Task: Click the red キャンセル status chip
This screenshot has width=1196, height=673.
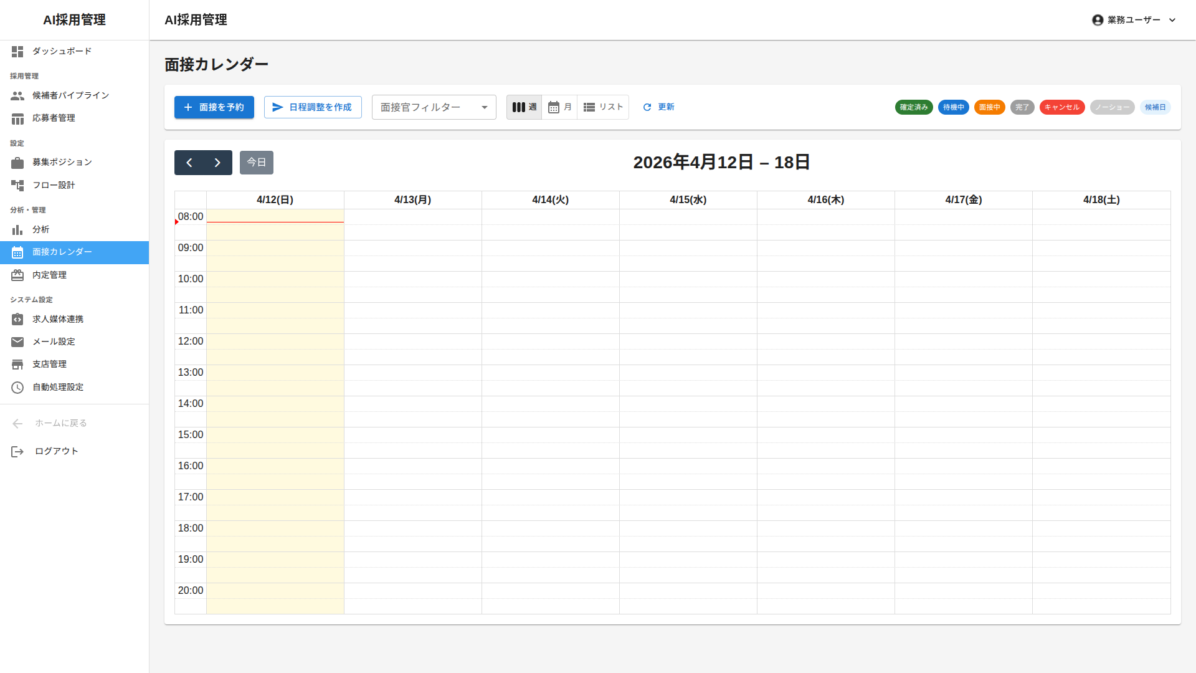Action: point(1061,107)
